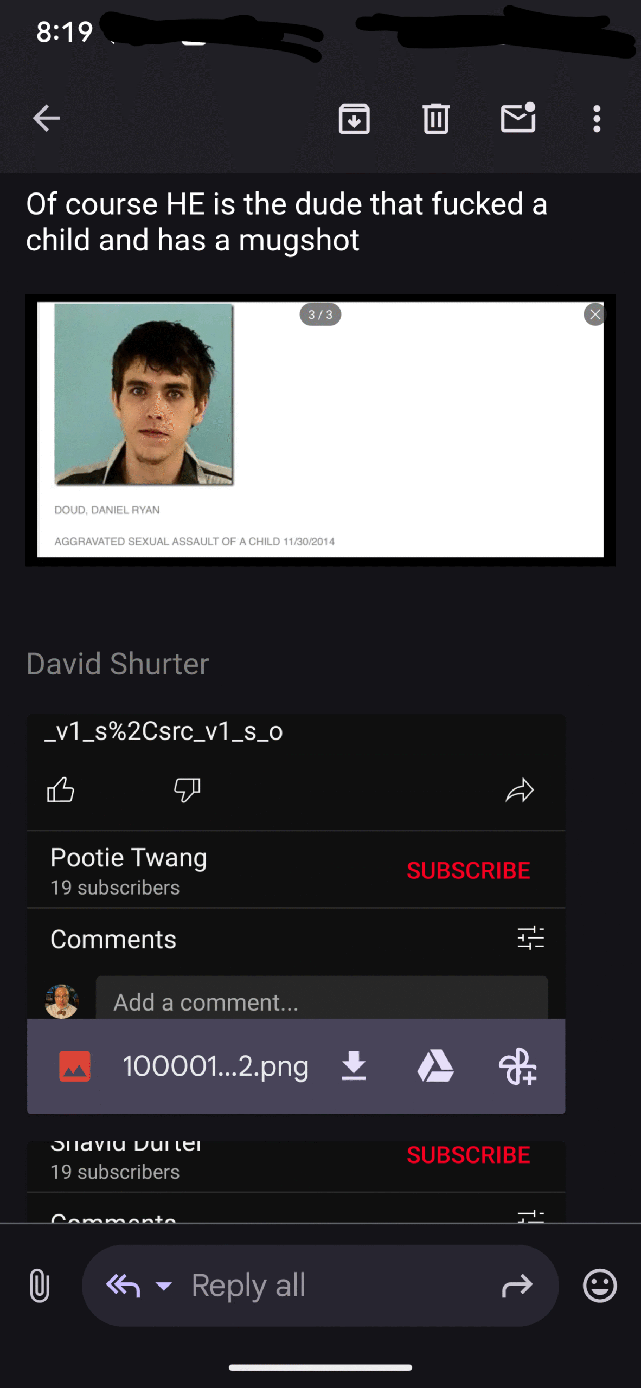641x1388 pixels.
Task: Open the attachment paperclip icon
Action: 40,1286
